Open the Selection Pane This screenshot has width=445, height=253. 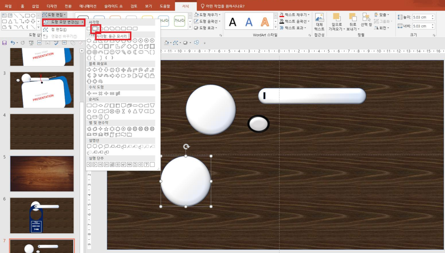click(366, 20)
